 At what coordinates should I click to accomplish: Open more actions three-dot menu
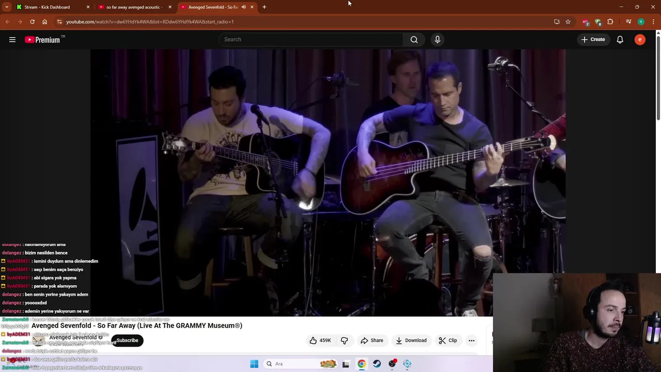pyautogui.click(x=471, y=340)
